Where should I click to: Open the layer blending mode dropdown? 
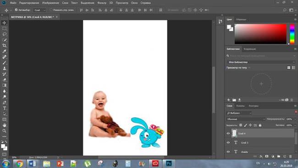[x=246, y=119]
